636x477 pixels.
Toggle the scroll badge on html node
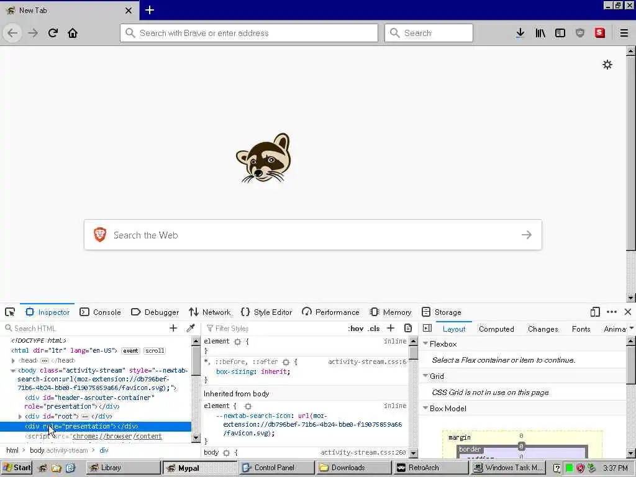(x=155, y=351)
